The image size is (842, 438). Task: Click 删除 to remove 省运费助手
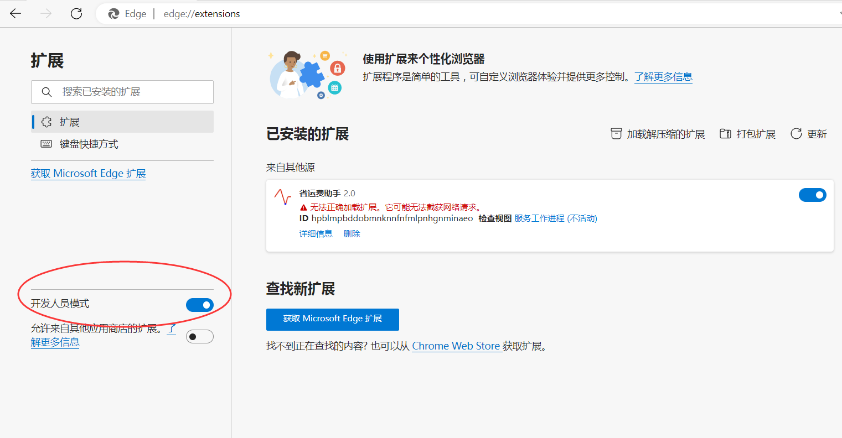pyautogui.click(x=352, y=234)
